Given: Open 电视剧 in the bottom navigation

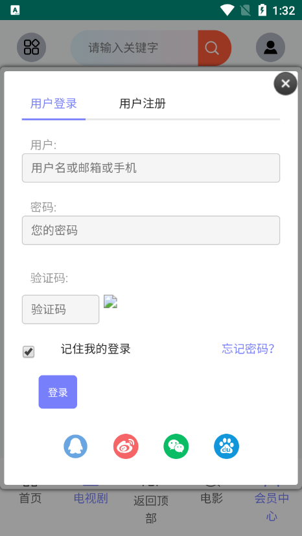Looking at the screenshot, I should pyautogui.click(x=91, y=498).
